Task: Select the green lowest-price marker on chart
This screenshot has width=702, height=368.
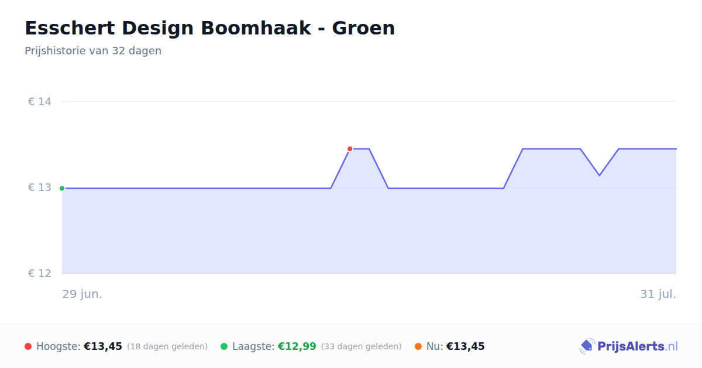Action: tap(62, 188)
